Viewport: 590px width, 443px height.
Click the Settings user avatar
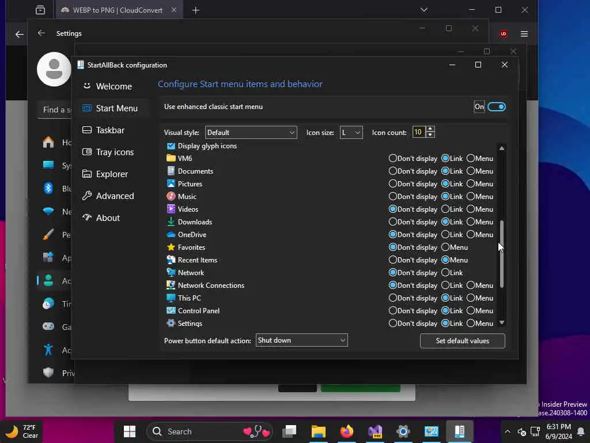(54, 69)
